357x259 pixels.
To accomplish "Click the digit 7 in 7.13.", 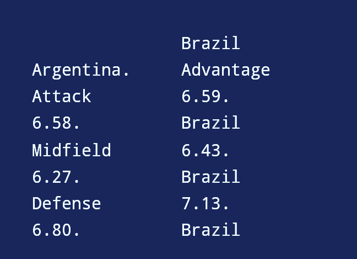I will 186,204.
